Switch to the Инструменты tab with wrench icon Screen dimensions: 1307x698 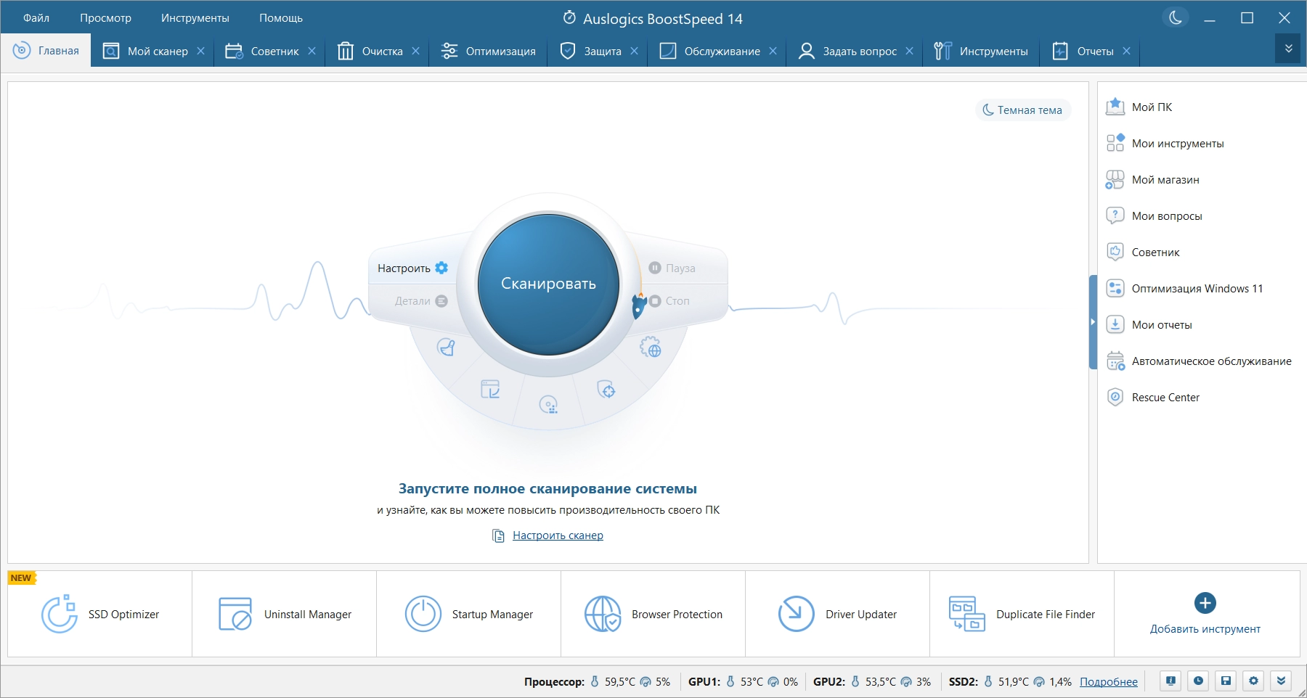[x=982, y=51]
